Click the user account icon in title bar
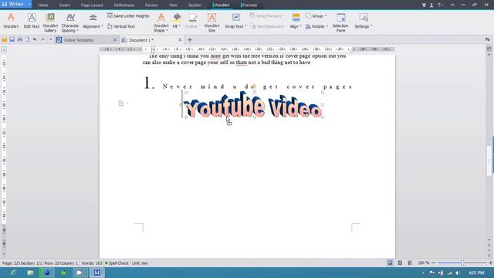Image resolution: width=494 pixels, height=278 pixels. (x=431, y=5)
